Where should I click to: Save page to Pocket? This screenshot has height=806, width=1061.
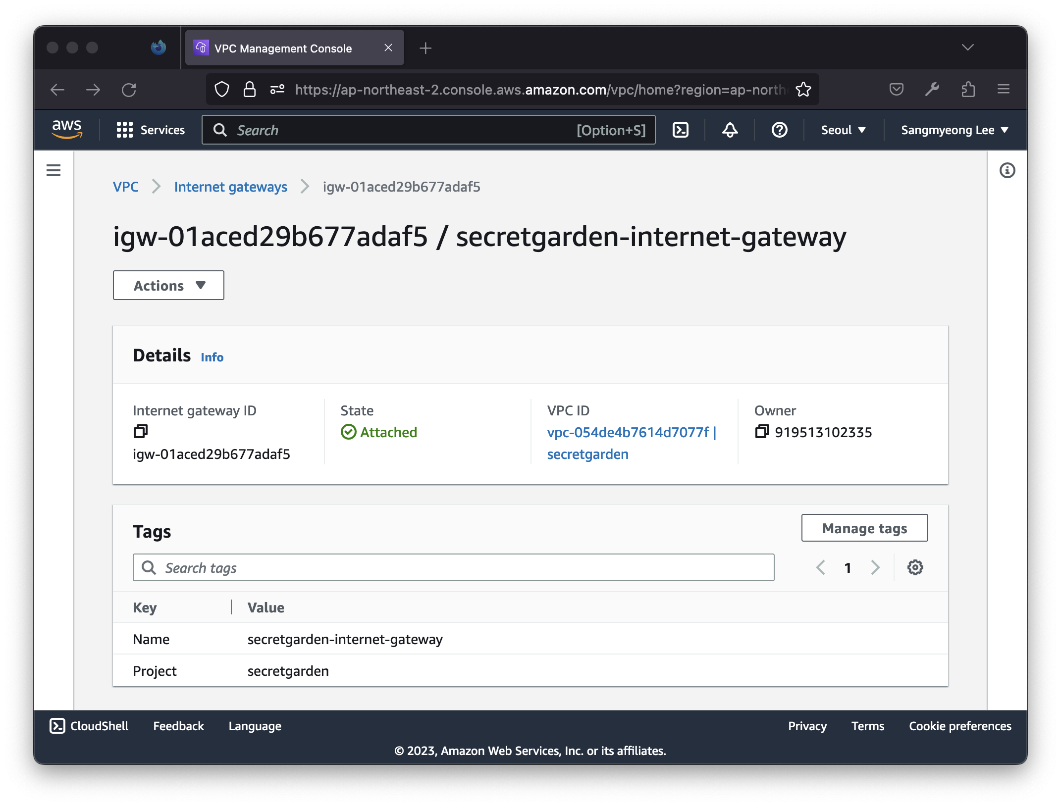[897, 90]
